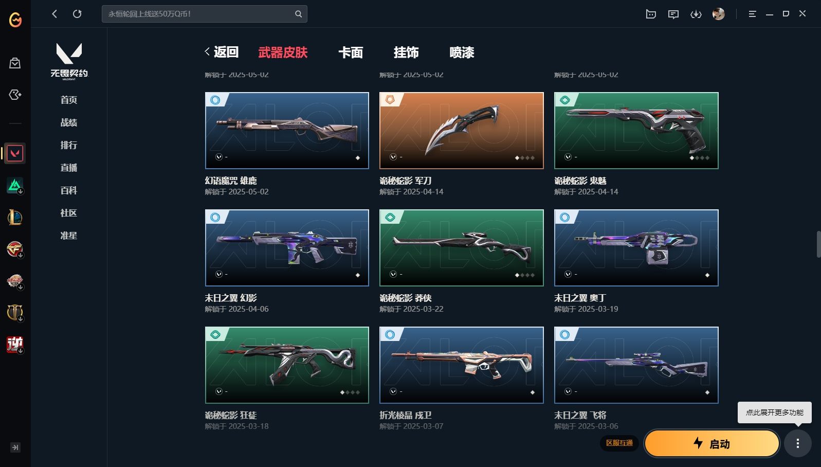Select the Valorant game icon in sidebar
Viewport: 821px width, 467px height.
pos(15,153)
